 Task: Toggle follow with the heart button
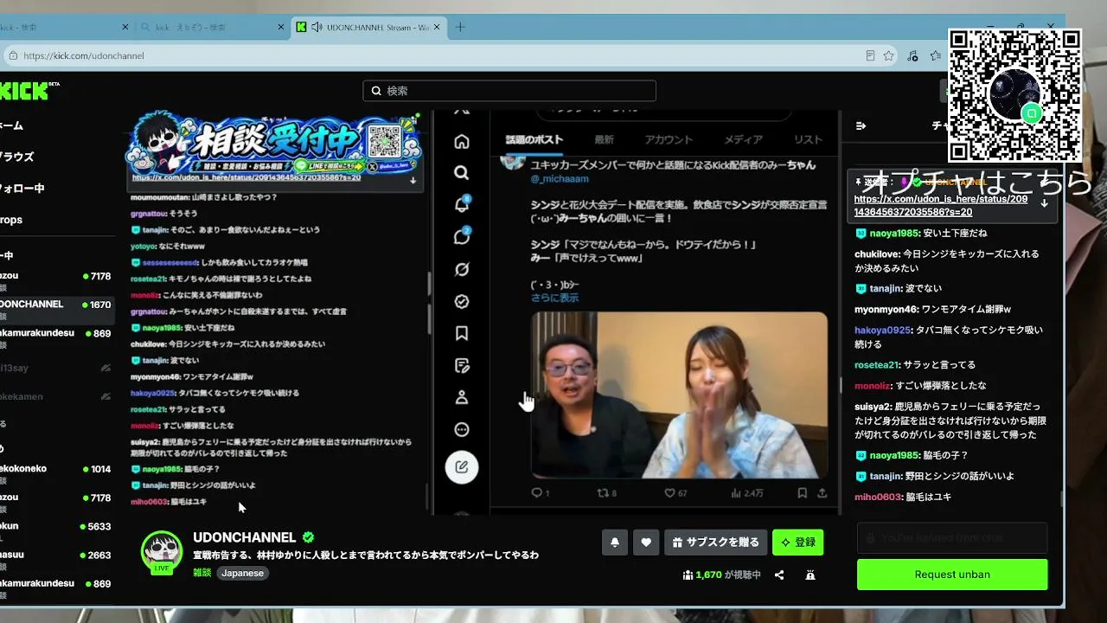[x=646, y=543]
